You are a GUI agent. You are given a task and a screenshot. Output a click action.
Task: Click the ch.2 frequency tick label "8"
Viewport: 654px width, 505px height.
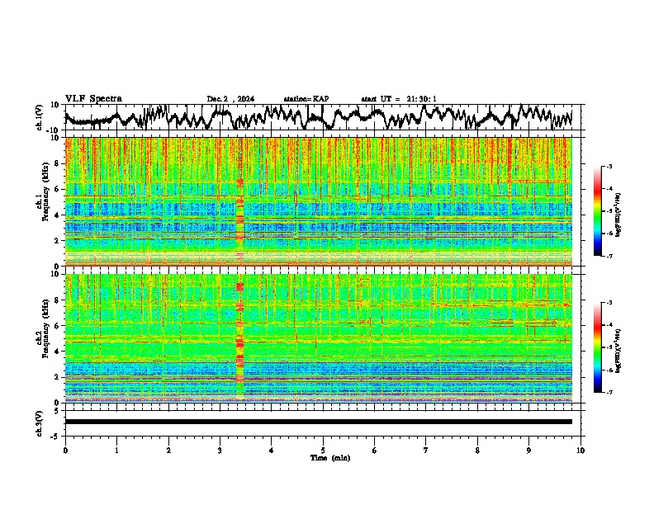(x=58, y=300)
